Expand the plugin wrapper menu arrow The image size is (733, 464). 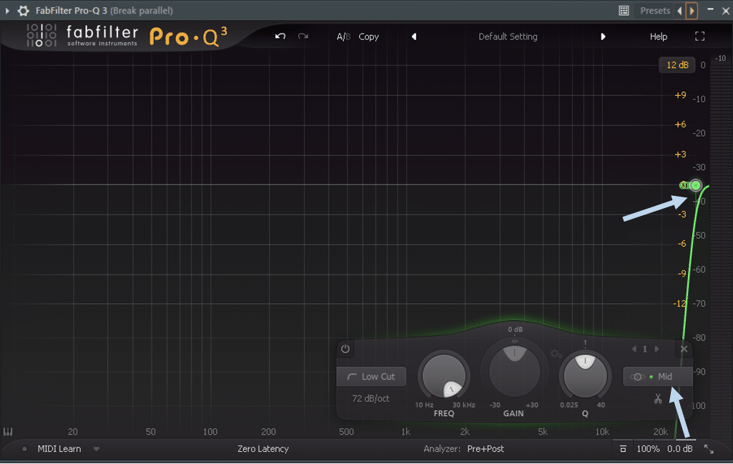7,10
